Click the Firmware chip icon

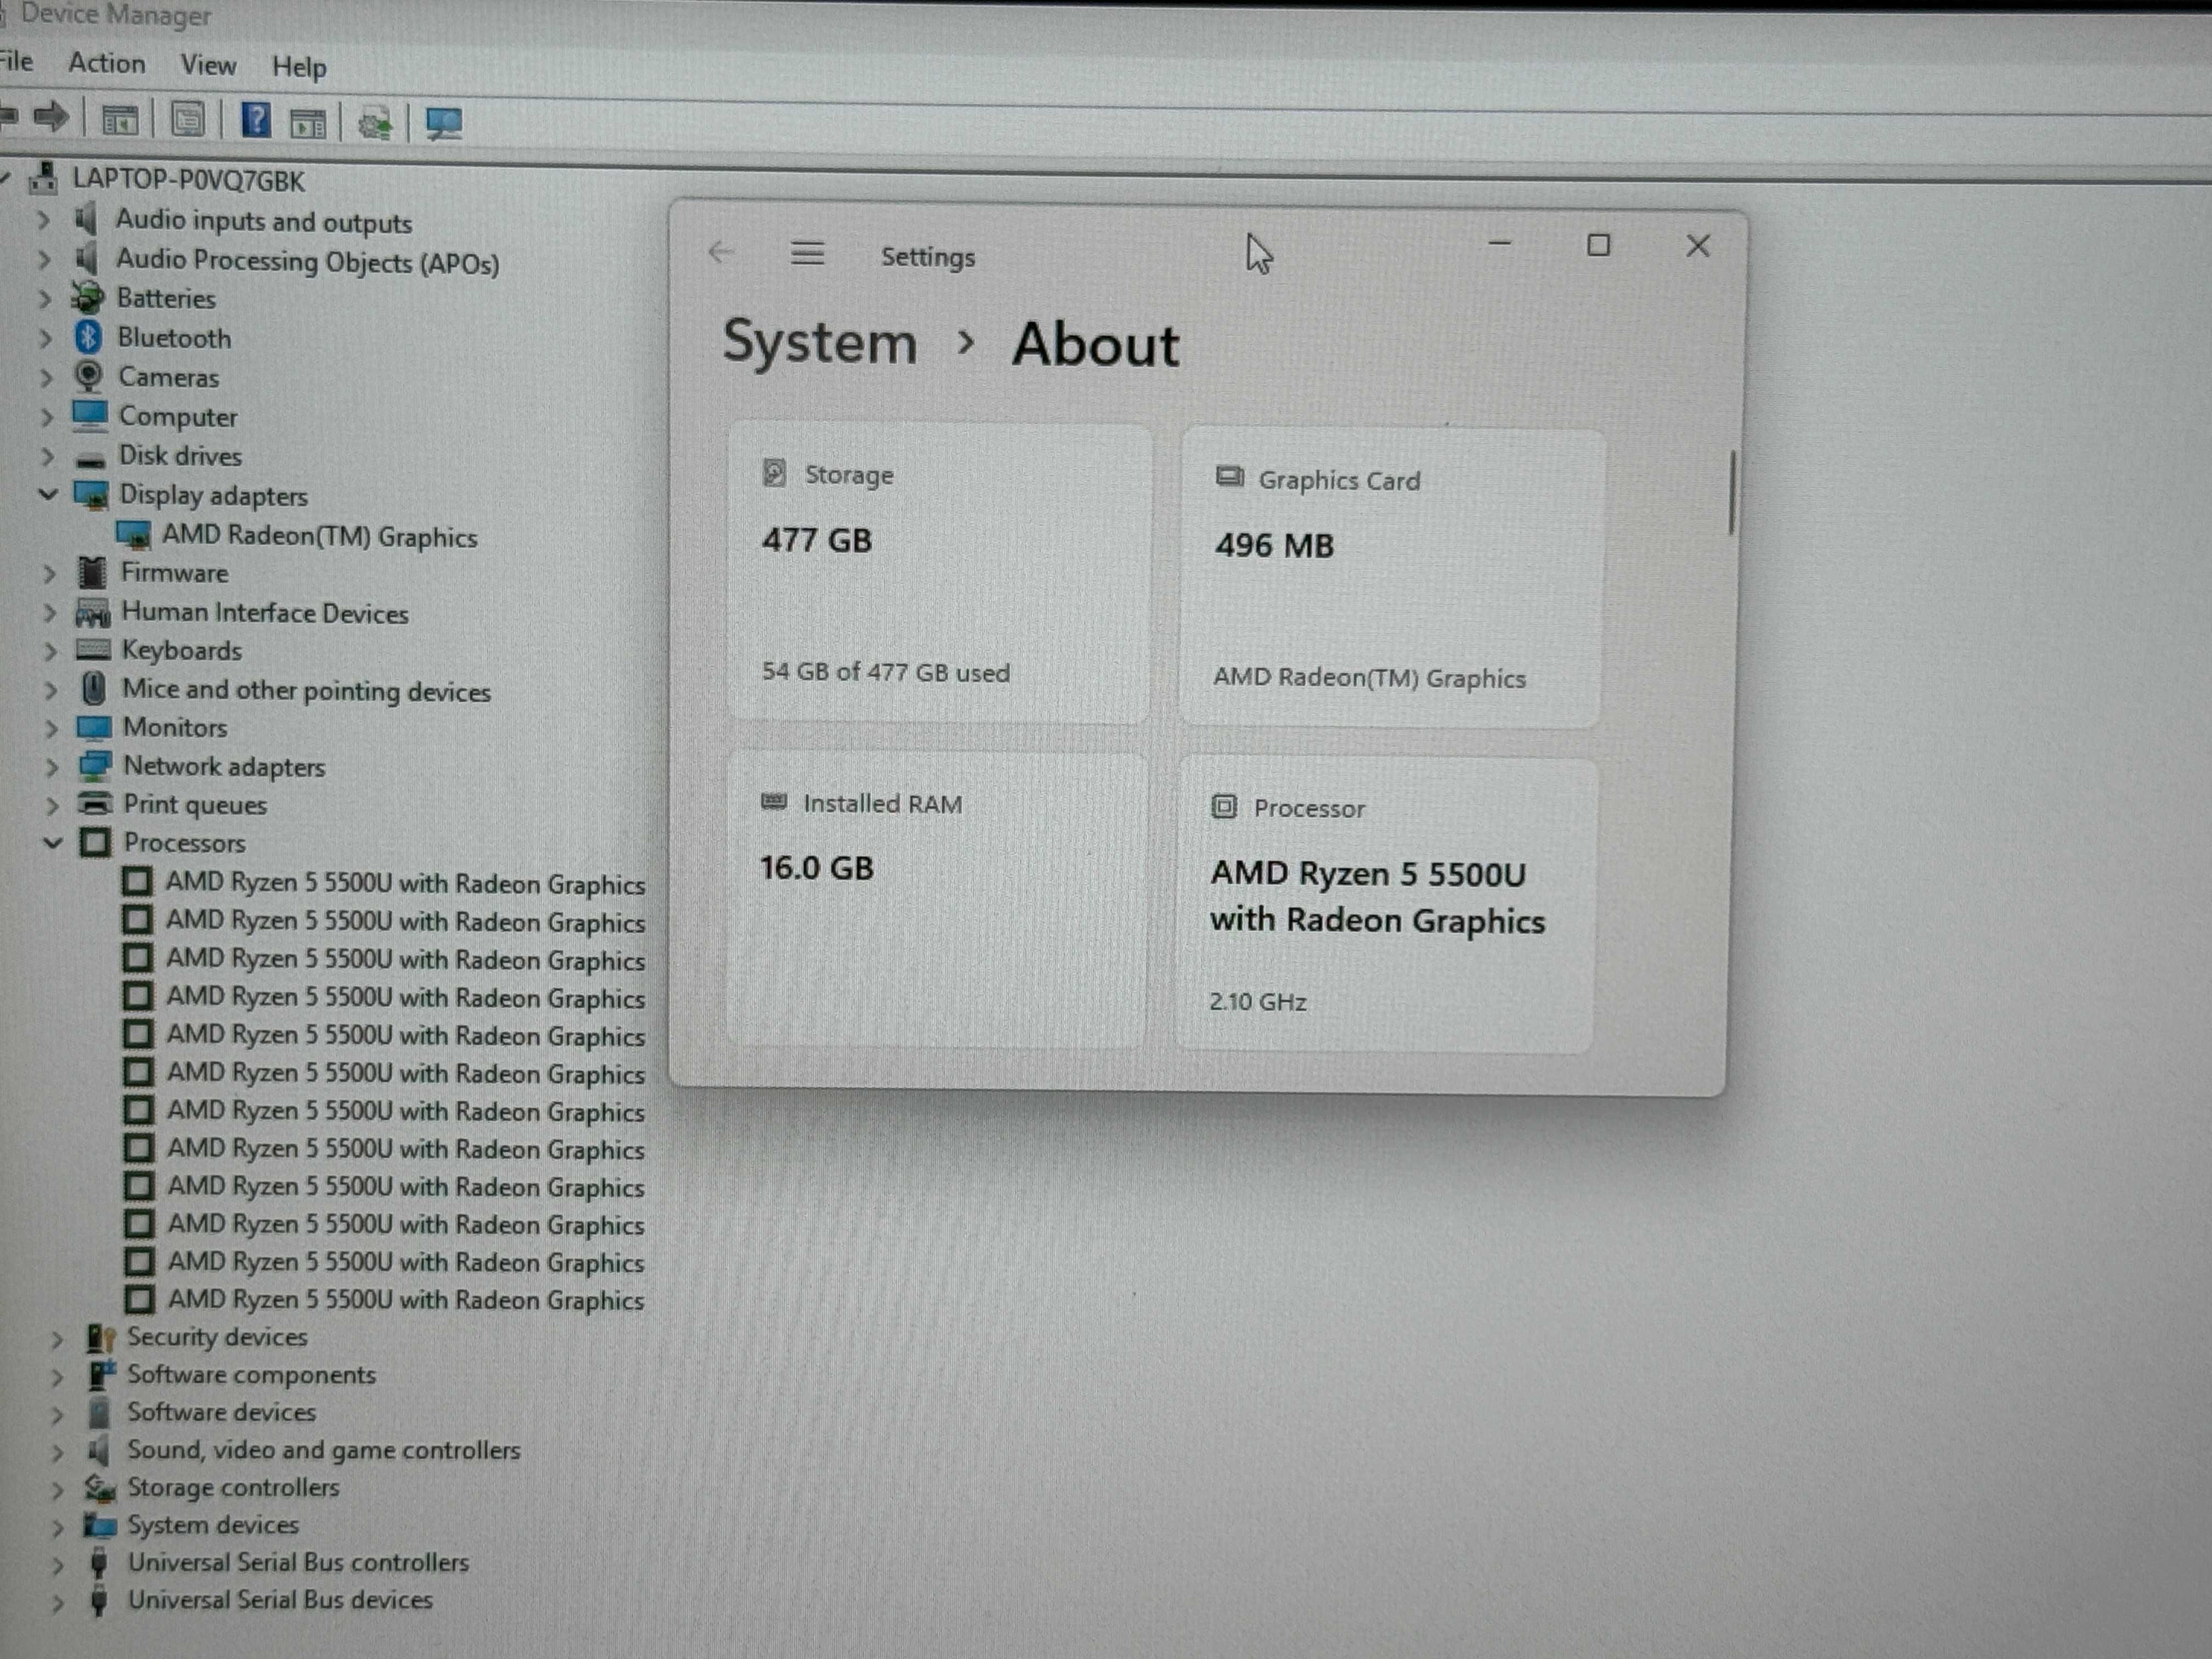click(92, 572)
